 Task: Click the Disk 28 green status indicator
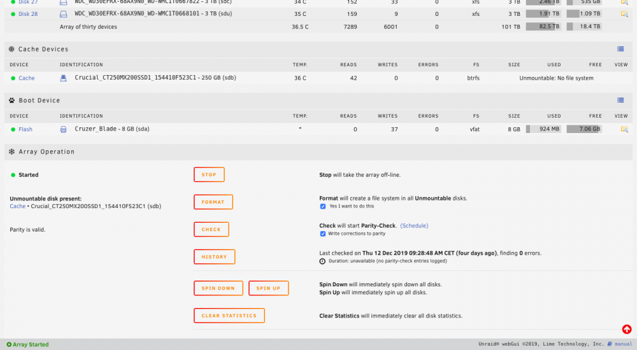tap(13, 14)
